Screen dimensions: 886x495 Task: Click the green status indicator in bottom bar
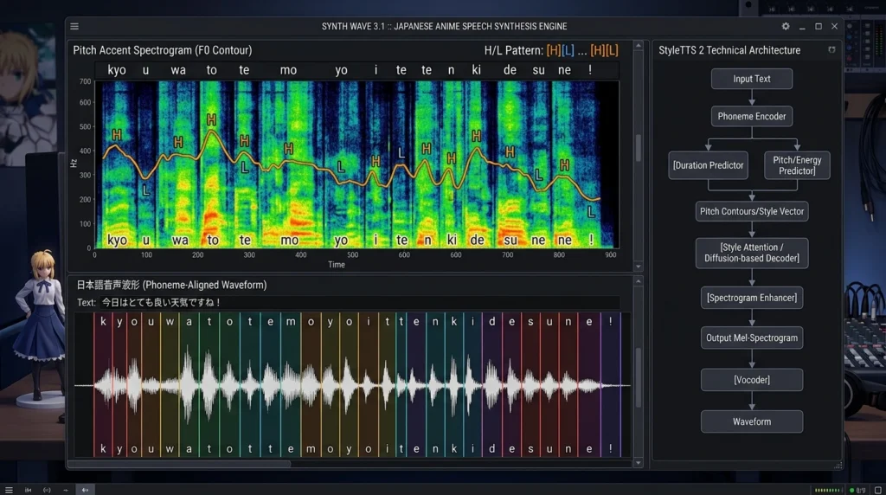click(x=851, y=490)
